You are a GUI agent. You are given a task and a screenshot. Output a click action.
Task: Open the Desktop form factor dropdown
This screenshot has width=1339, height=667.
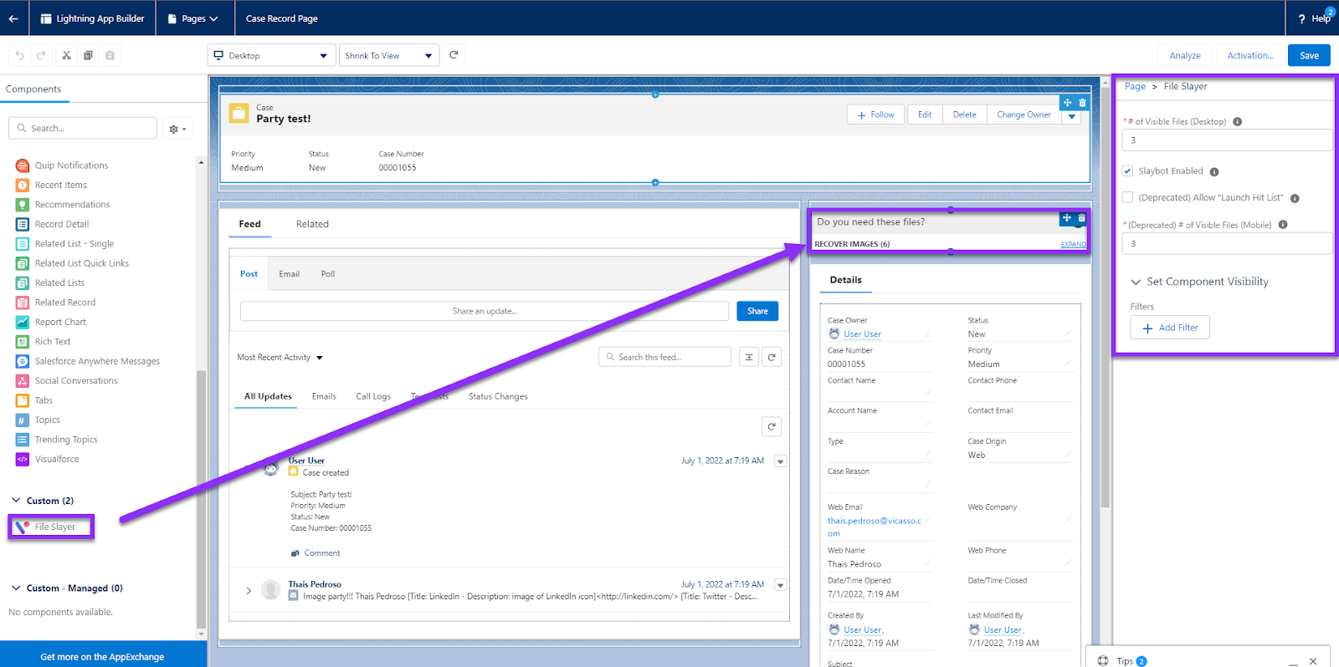pyautogui.click(x=272, y=55)
